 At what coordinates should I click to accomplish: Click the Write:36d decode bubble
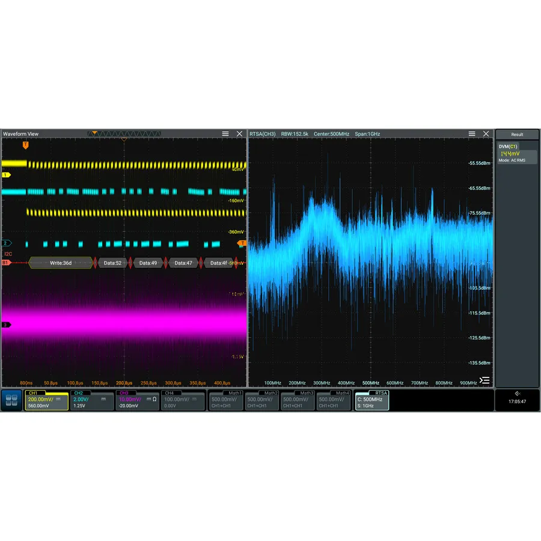coord(60,263)
